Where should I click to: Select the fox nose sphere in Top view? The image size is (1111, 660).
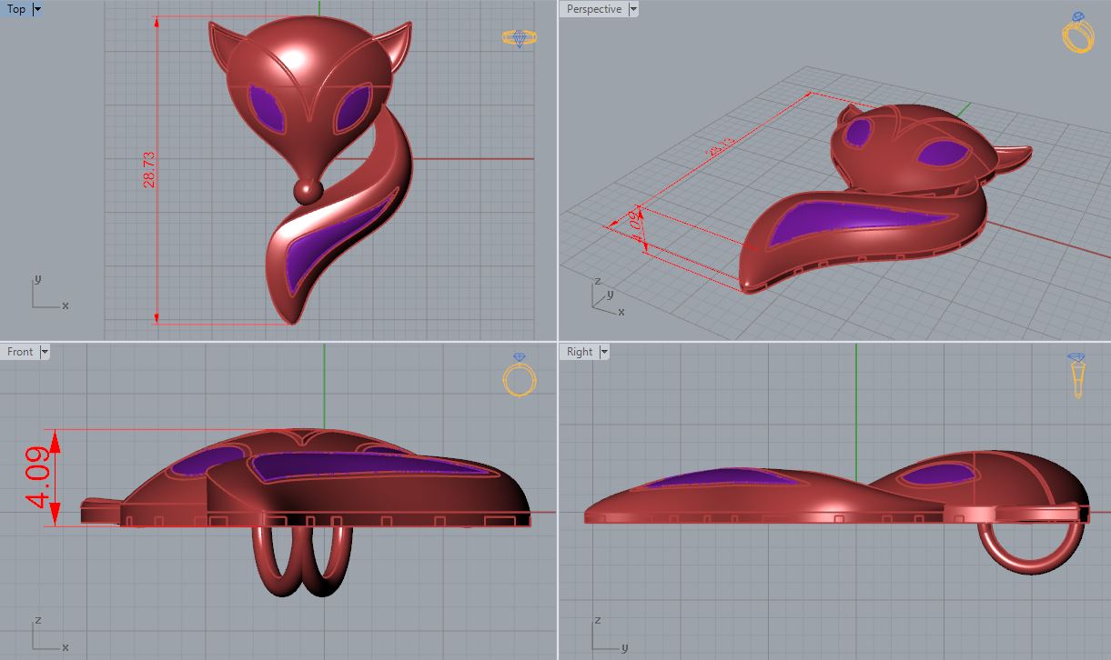307,190
